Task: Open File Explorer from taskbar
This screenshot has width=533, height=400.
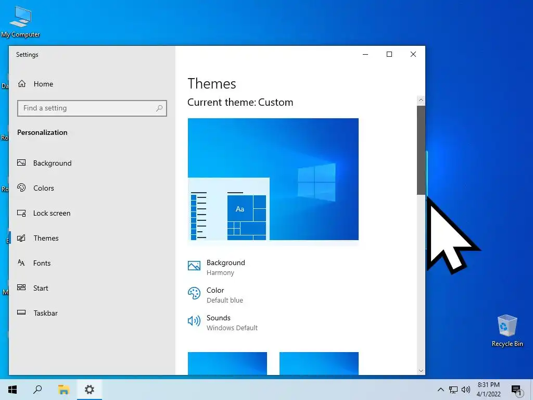Action: point(64,390)
